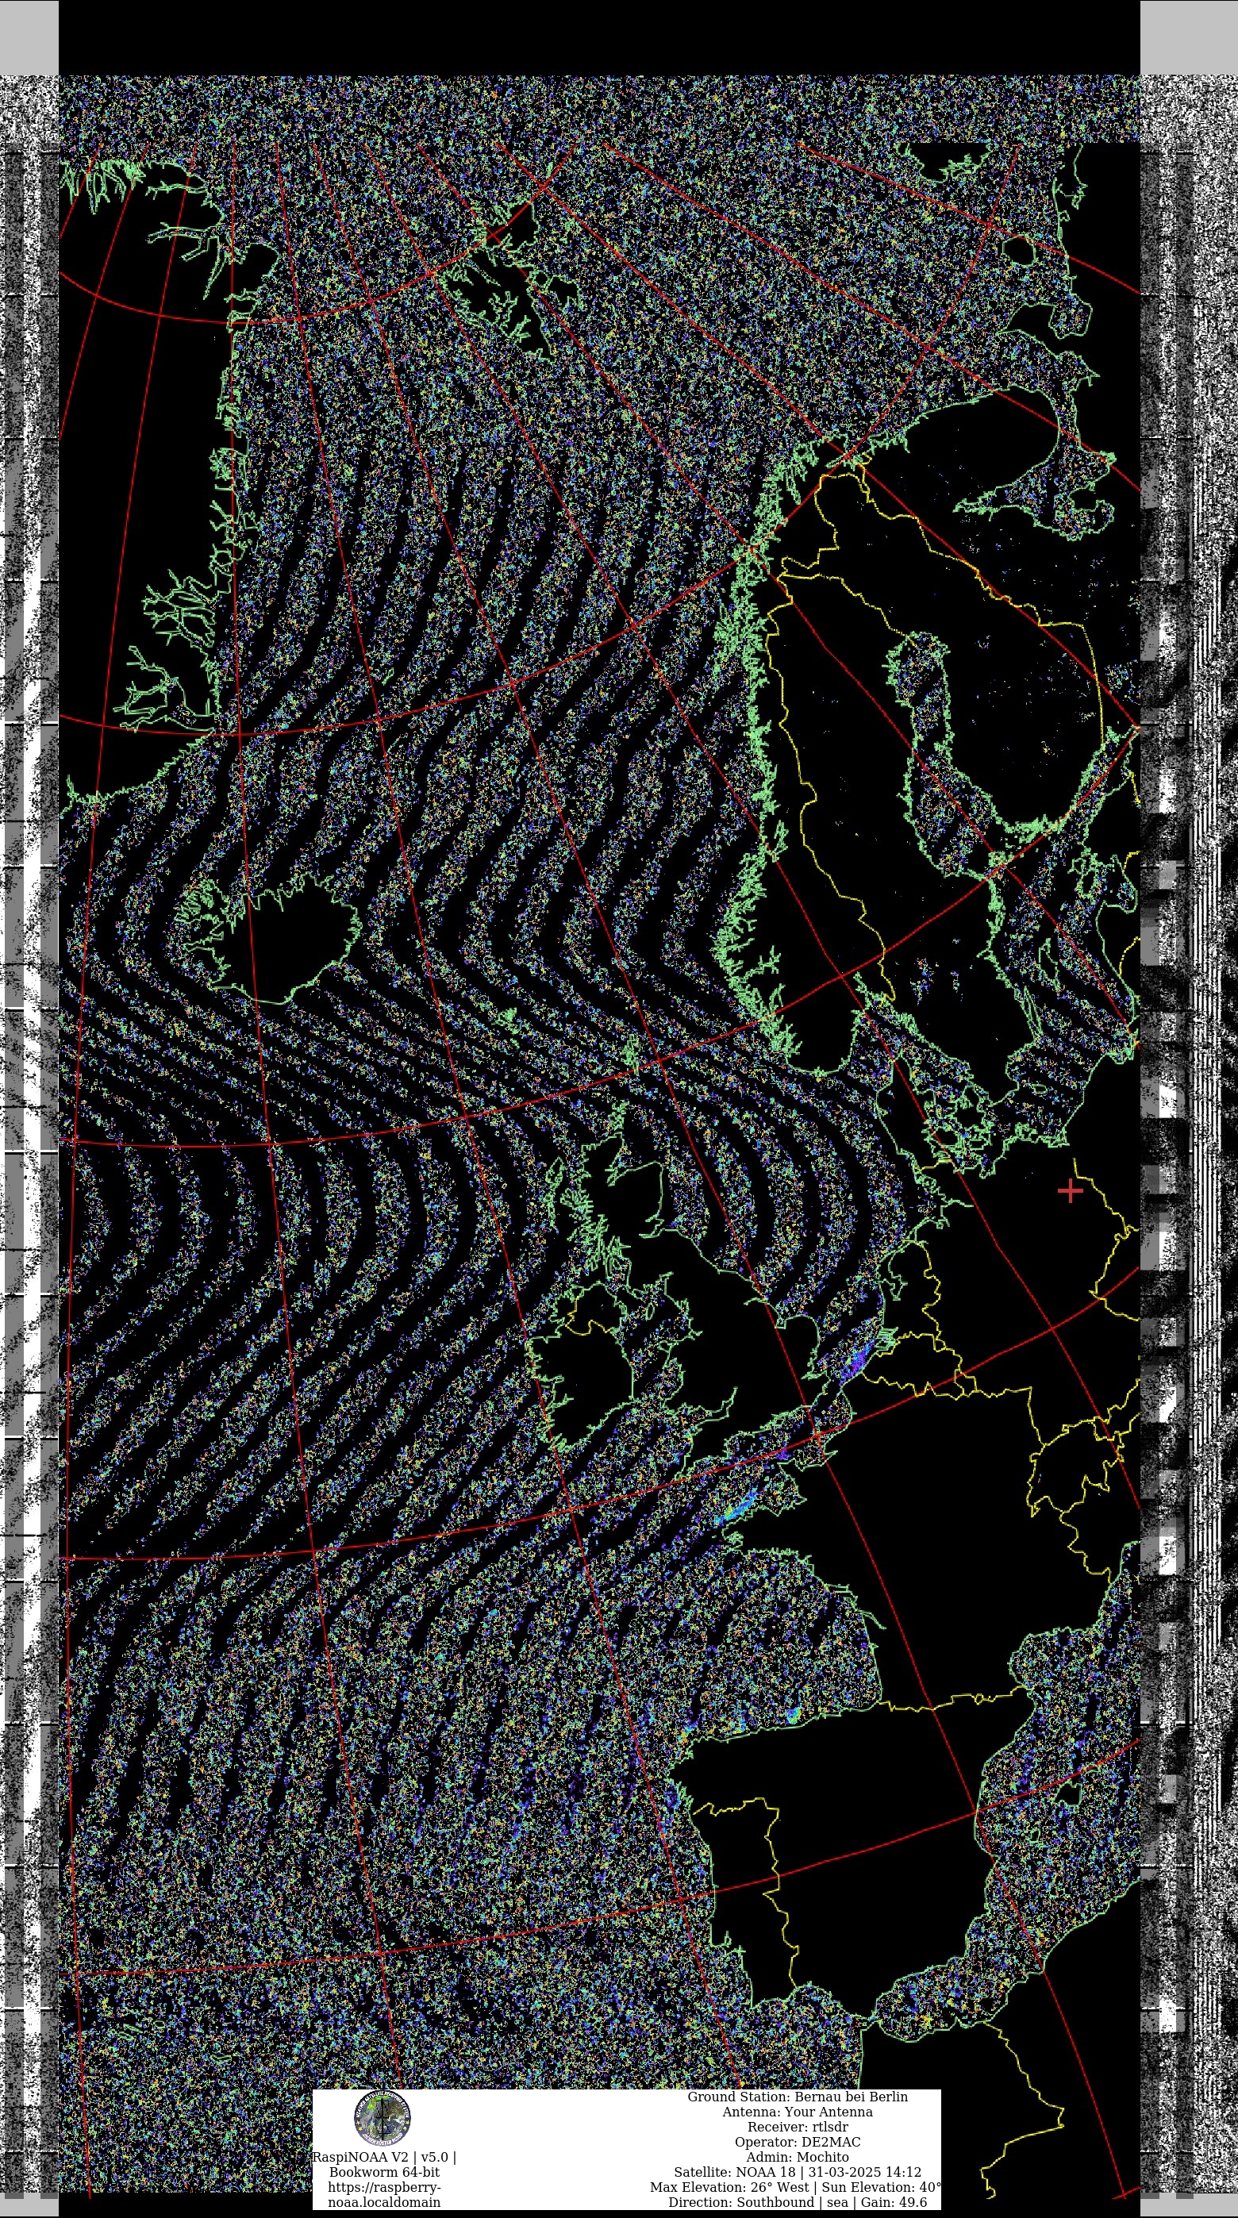
Task: Click the 'RaspiNOAA V2 | v5.0 |' text
Action: [384, 2157]
